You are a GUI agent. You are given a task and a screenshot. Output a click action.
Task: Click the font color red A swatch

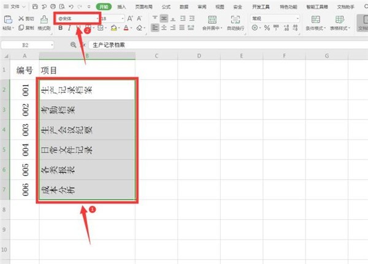126,28
